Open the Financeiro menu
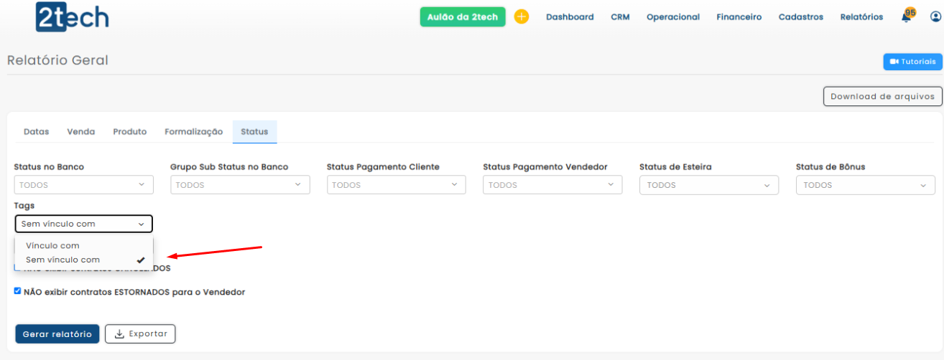This screenshot has width=944, height=360. [739, 17]
